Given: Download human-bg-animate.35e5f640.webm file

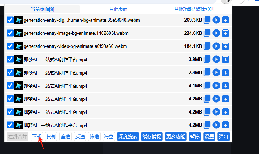Looking at the screenshot, I should (226, 20).
